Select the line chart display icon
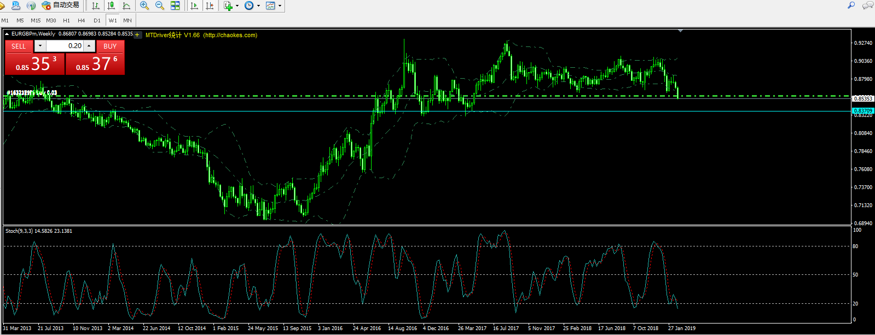The height and width of the screenshot is (335, 875). (126, 5)
